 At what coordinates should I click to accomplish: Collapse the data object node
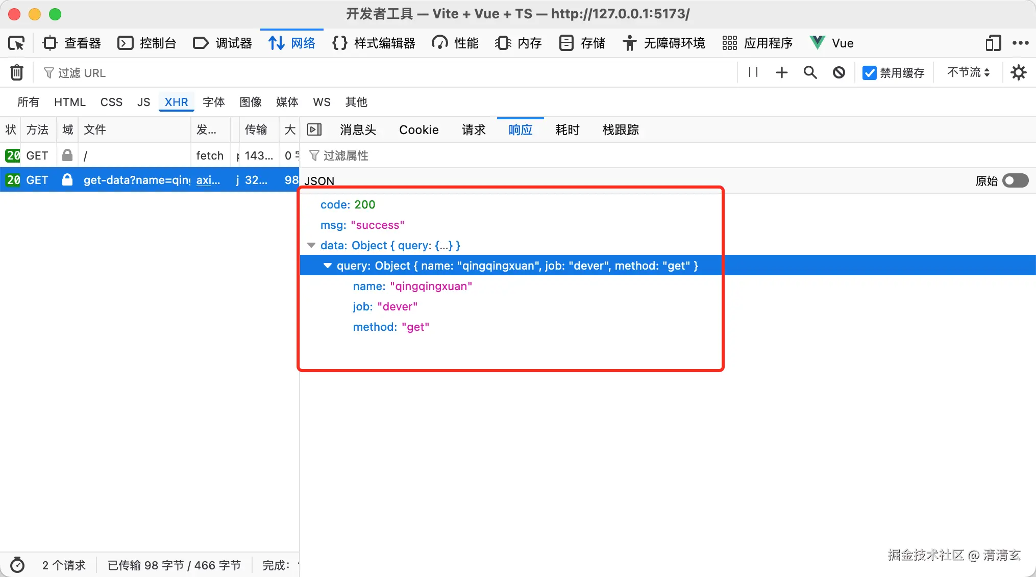311,245
